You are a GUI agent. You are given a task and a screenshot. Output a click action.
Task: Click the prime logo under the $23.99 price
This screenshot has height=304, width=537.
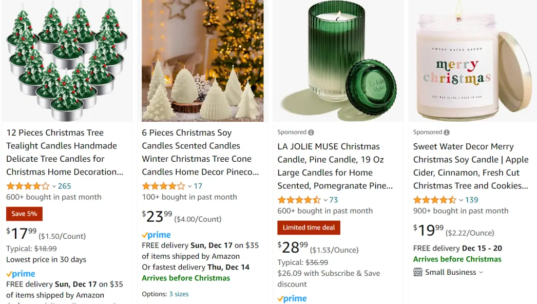[x=156, y=235]
